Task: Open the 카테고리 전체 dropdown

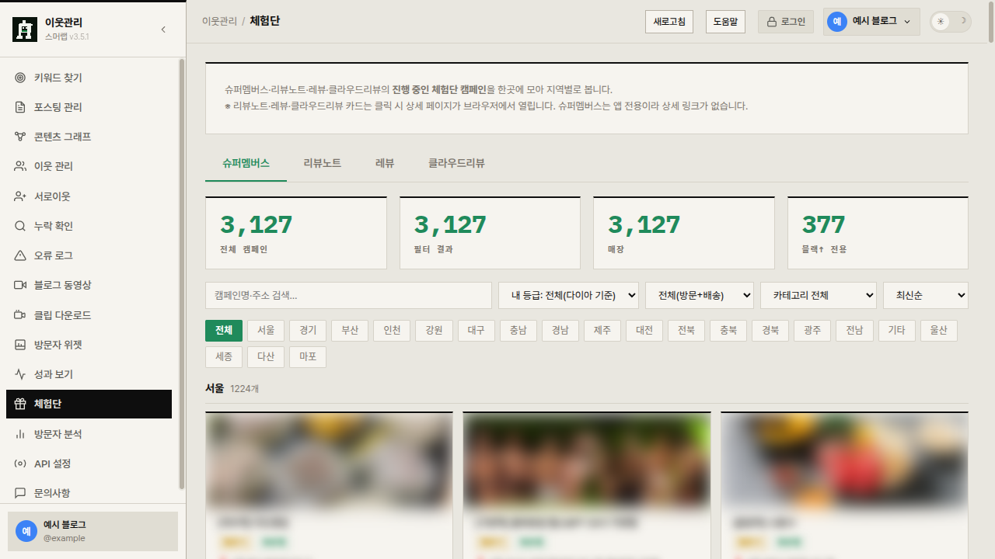Action: tap(819, 295)
